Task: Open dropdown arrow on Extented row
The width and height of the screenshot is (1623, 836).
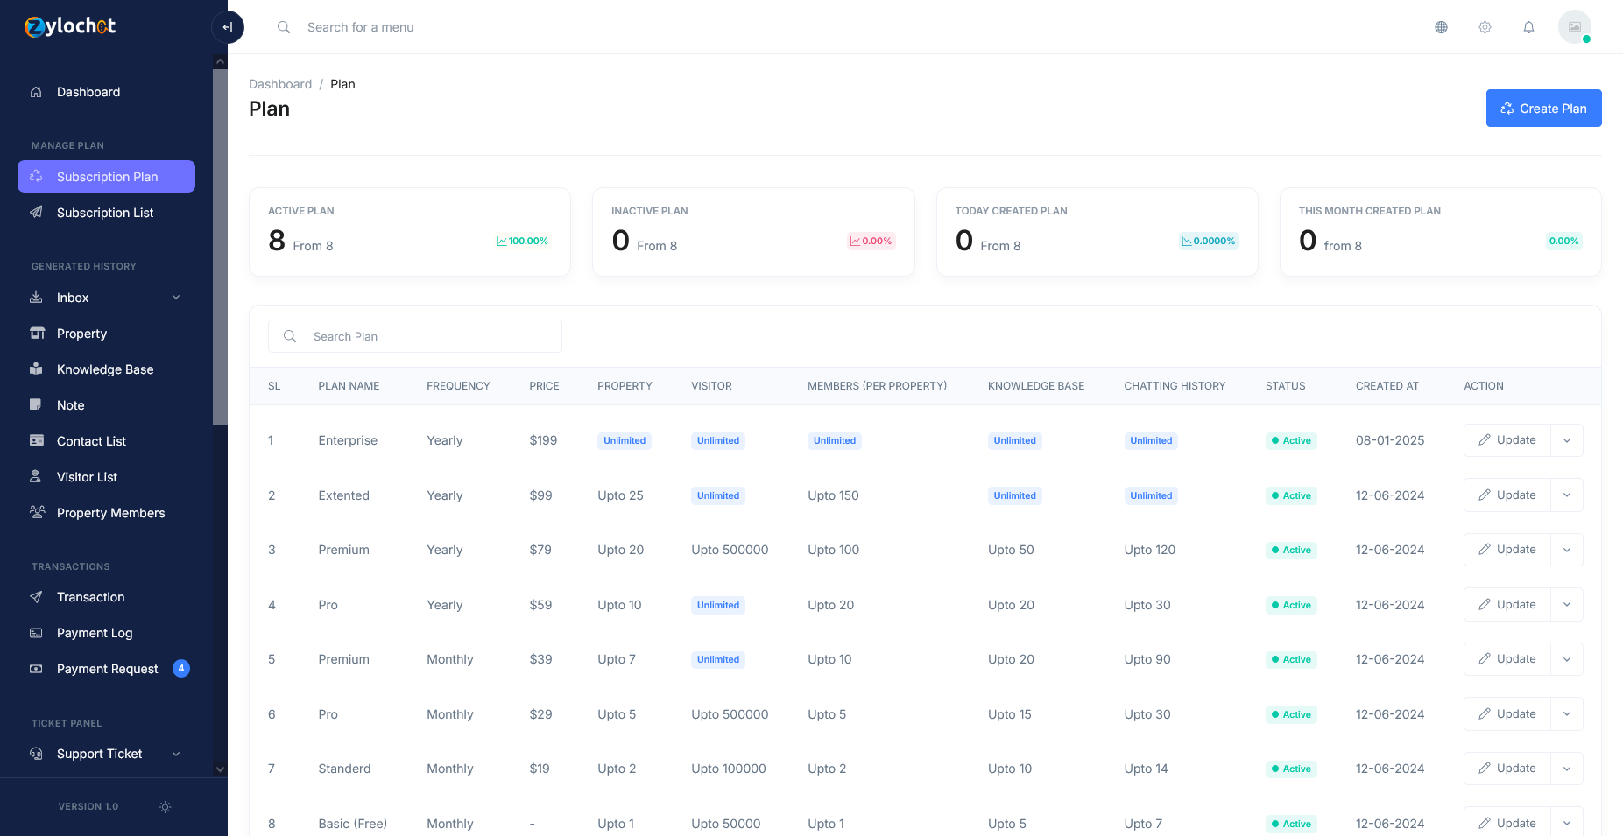Action: 1567,495
